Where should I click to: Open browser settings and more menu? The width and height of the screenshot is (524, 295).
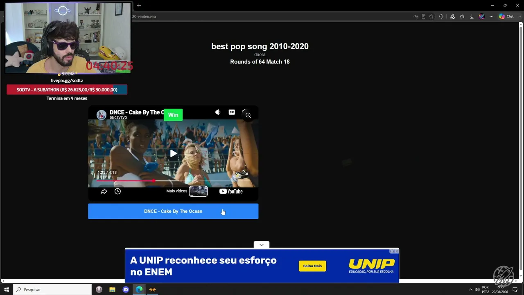(x=491, y=16)
